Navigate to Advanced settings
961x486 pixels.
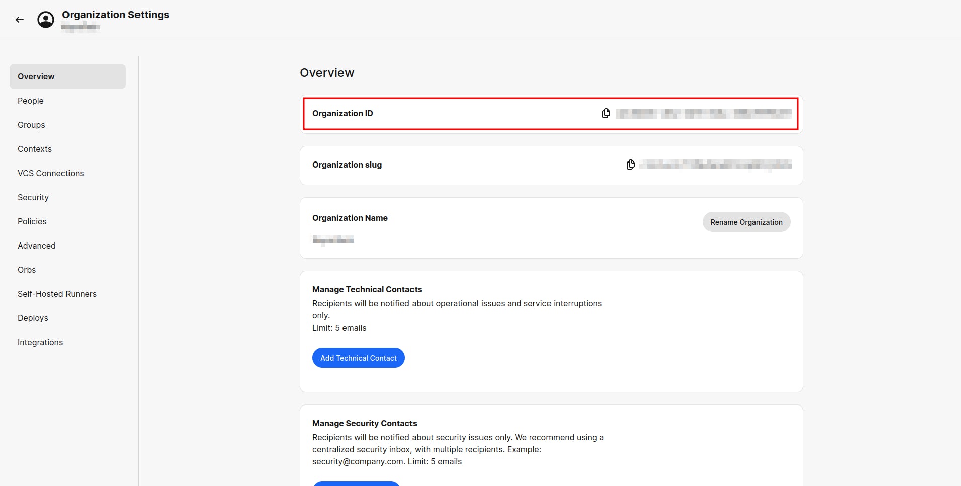36,246
